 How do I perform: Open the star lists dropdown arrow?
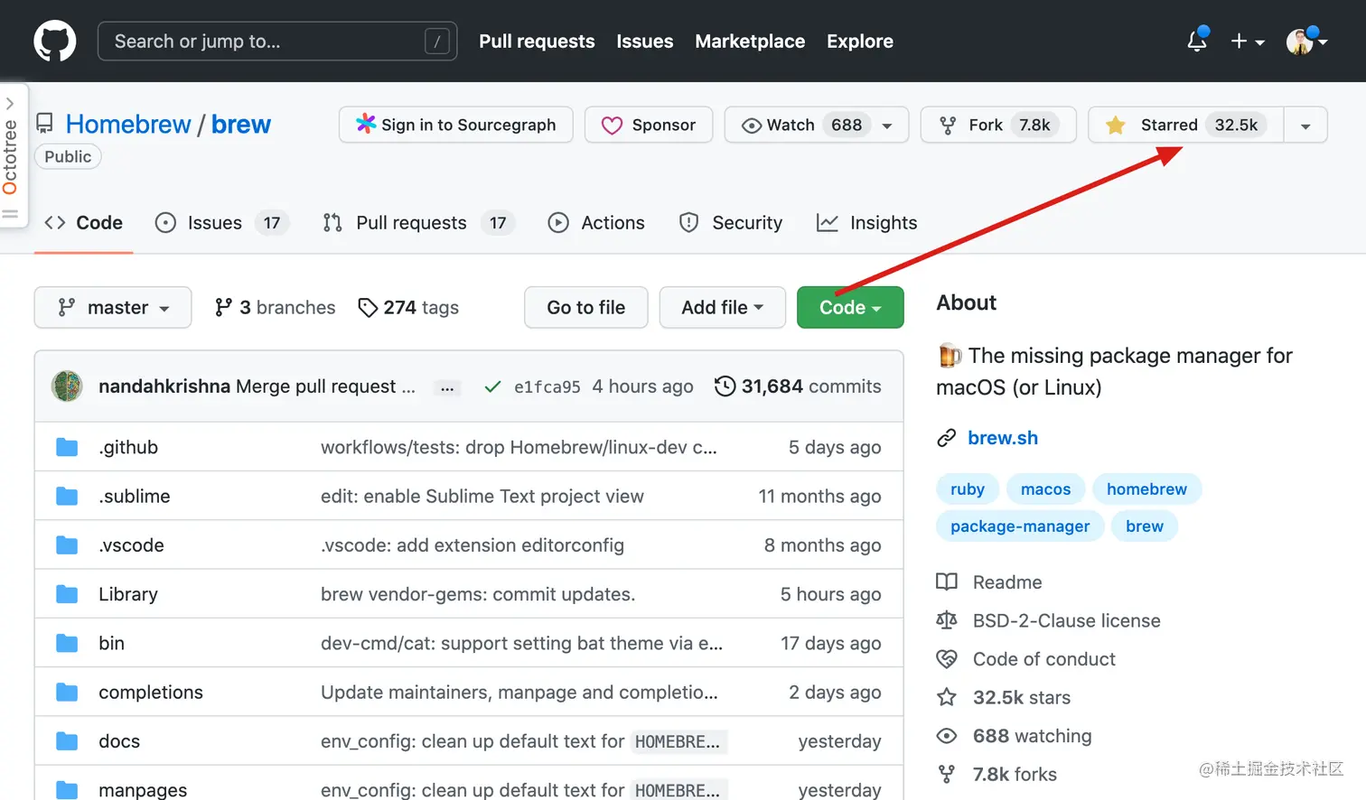[x=1305, y=126]
